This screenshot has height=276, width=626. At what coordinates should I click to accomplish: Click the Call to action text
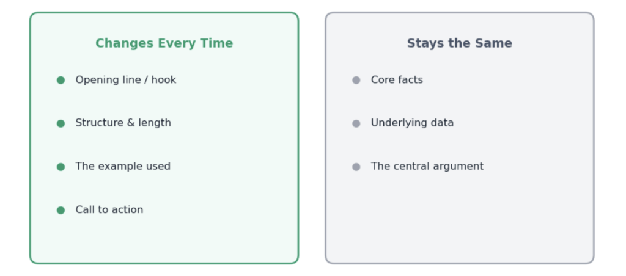point(109,210)
